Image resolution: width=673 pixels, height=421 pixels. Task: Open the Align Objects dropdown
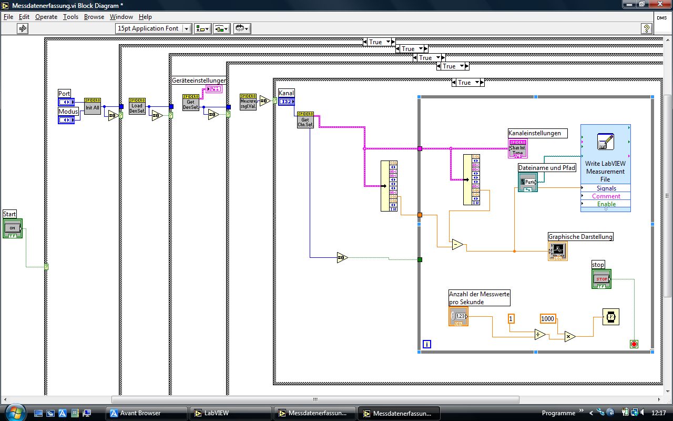click(x=202, y=29)
